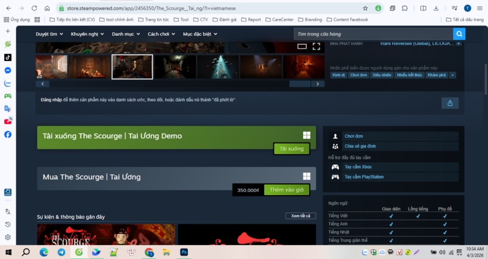Open File Explorer from the taskbar
488x259 pixels.
167,252
